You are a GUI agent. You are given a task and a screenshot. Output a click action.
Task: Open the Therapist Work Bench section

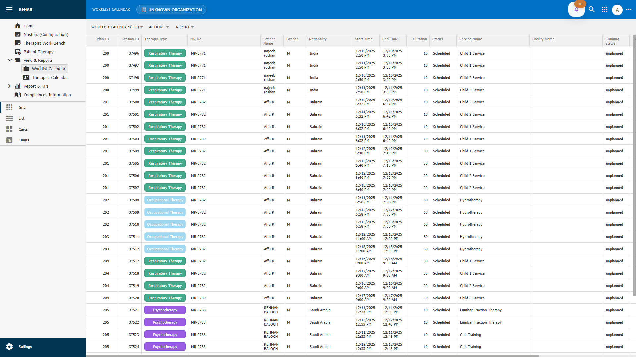(44, 43)
